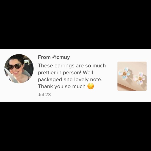Click the first line These earrings are so much
Image resolution: width=151 pixels, height=151 pixels.
[72, 66]
